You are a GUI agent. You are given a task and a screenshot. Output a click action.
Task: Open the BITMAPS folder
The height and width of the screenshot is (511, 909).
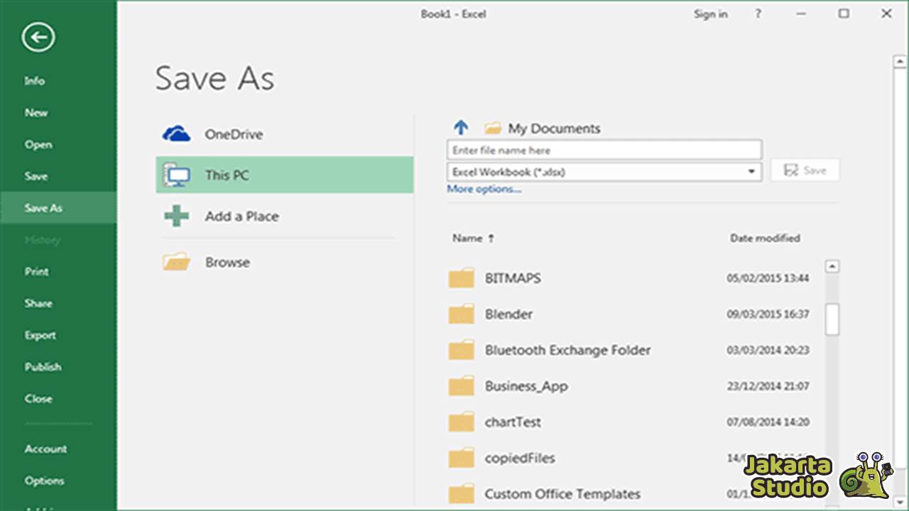coord(512,278)
